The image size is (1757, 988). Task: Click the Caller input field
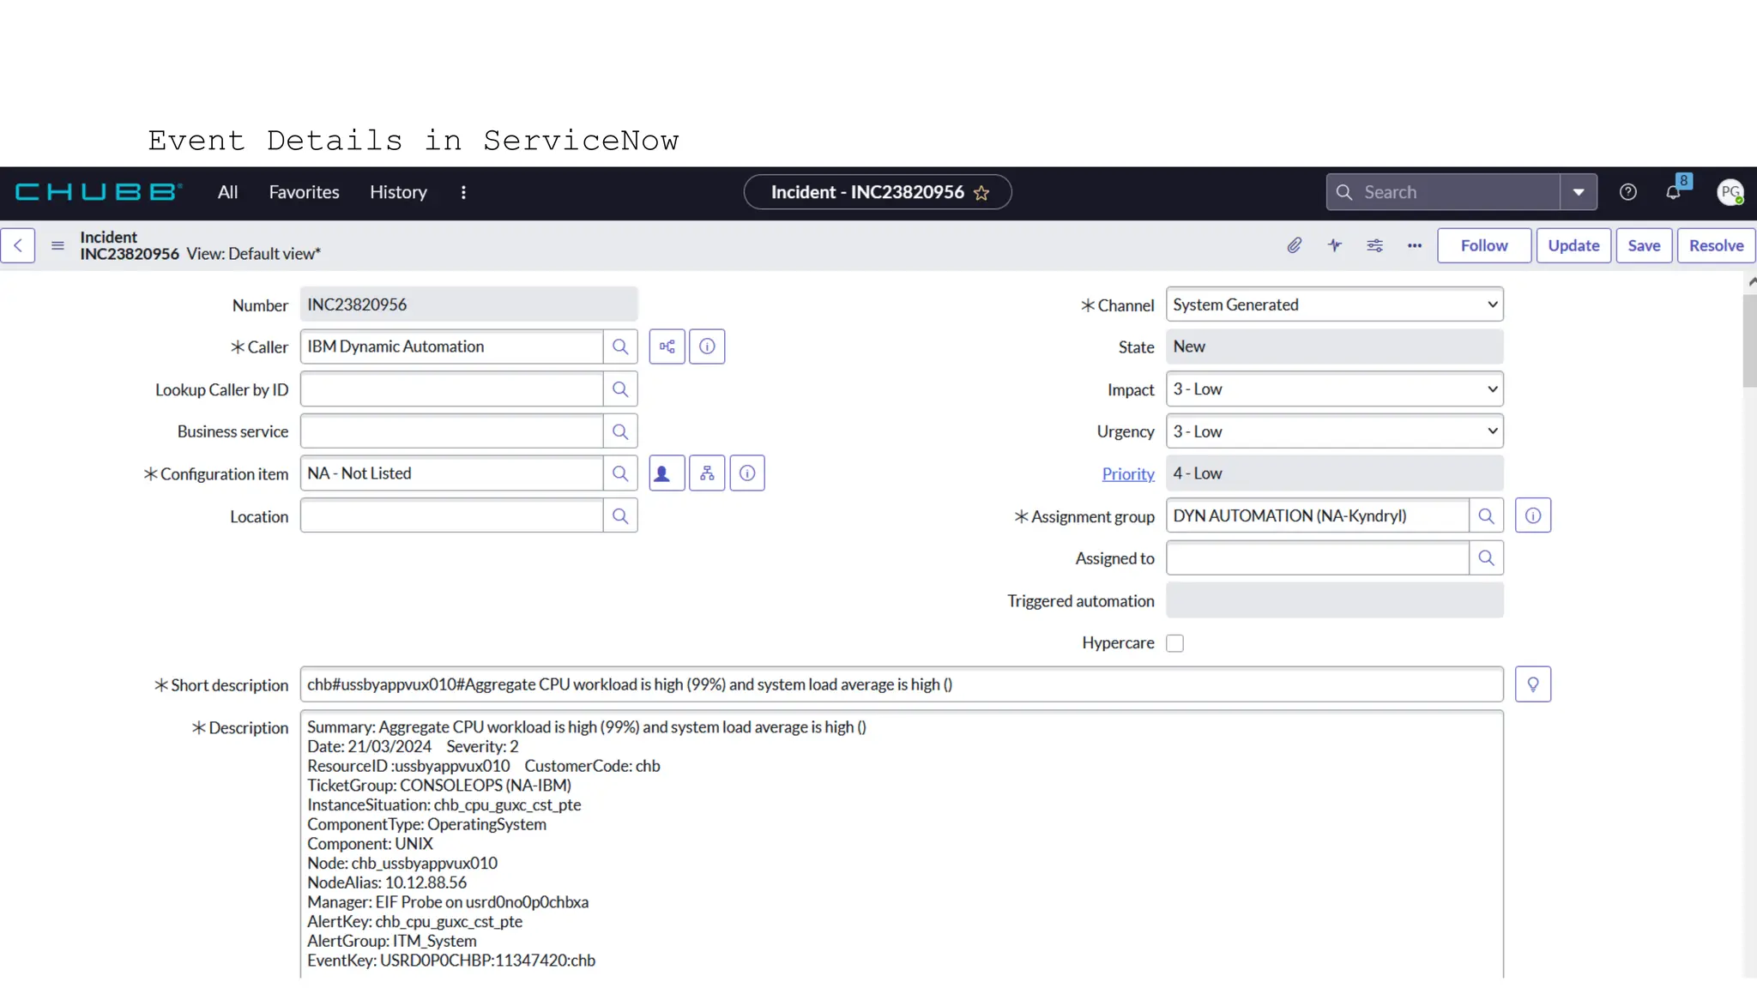pos(451,346)
